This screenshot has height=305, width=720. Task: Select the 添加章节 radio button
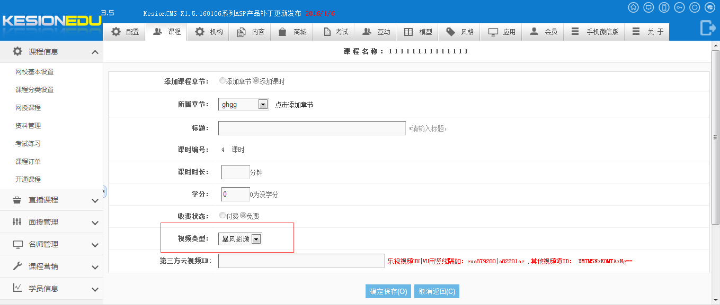[x=223, y=81]
